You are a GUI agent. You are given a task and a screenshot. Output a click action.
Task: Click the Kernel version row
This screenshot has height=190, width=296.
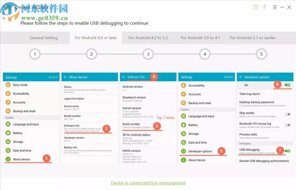(148, 112)
